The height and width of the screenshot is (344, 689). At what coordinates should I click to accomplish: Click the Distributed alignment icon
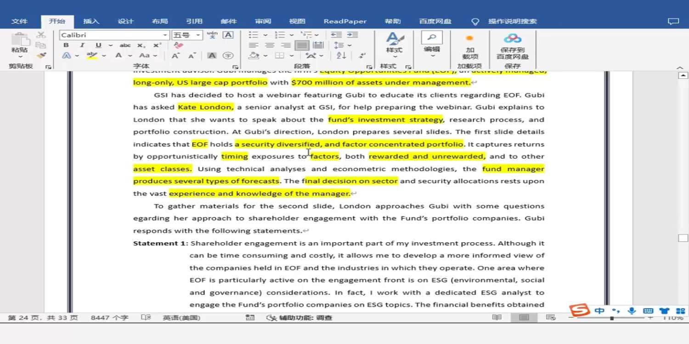point(318,45)
